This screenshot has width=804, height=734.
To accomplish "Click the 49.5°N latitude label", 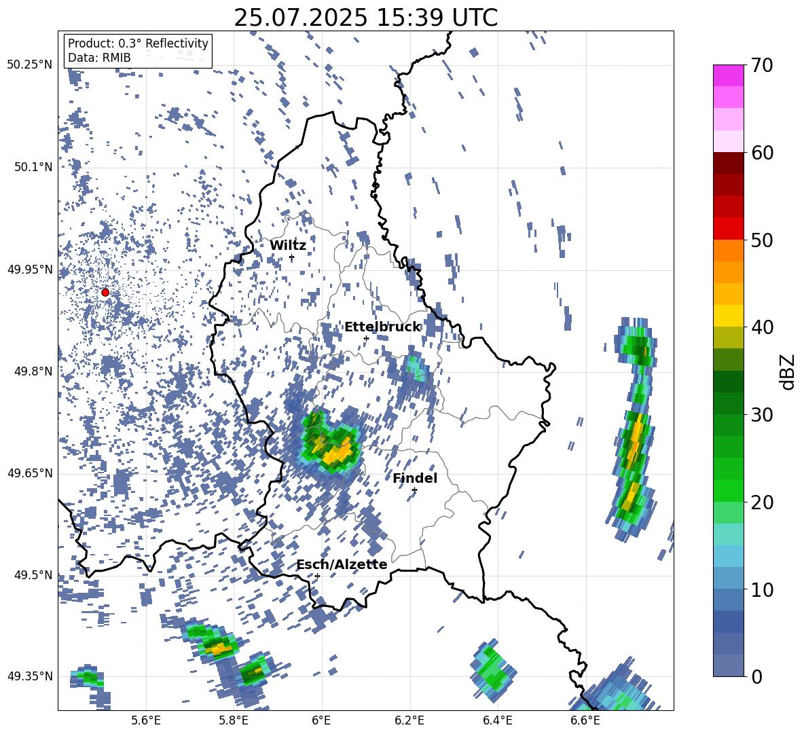I will (34, 575).
